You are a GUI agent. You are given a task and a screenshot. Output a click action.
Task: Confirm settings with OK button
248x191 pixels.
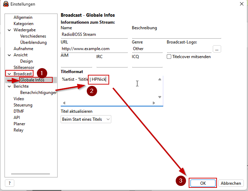coord(203,183)
